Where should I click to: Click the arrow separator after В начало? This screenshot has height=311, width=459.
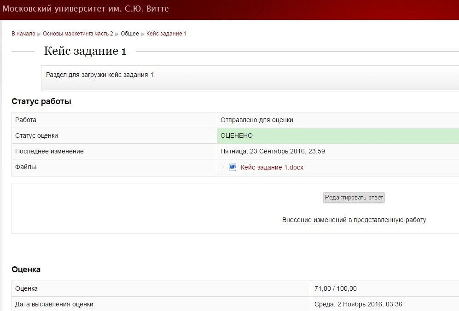click(x=39, y=34)
